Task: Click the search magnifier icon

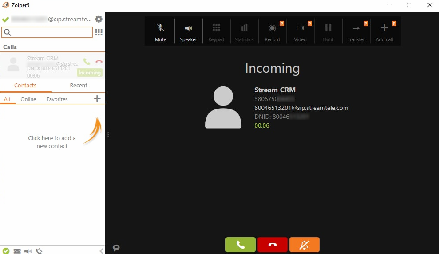Action: 8,32
